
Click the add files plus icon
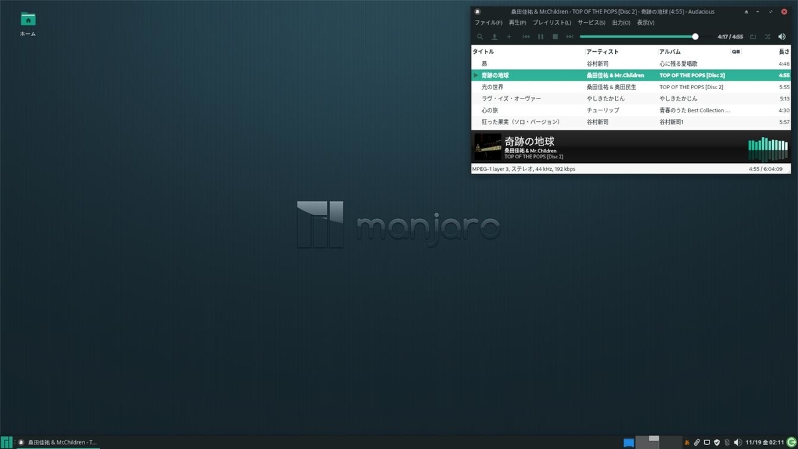509,37
